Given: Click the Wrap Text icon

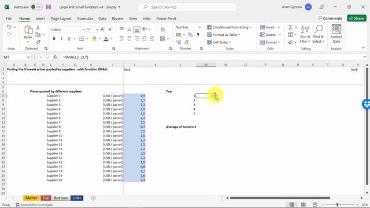Looking at the screenshot, I should click(x=162, y=29).
